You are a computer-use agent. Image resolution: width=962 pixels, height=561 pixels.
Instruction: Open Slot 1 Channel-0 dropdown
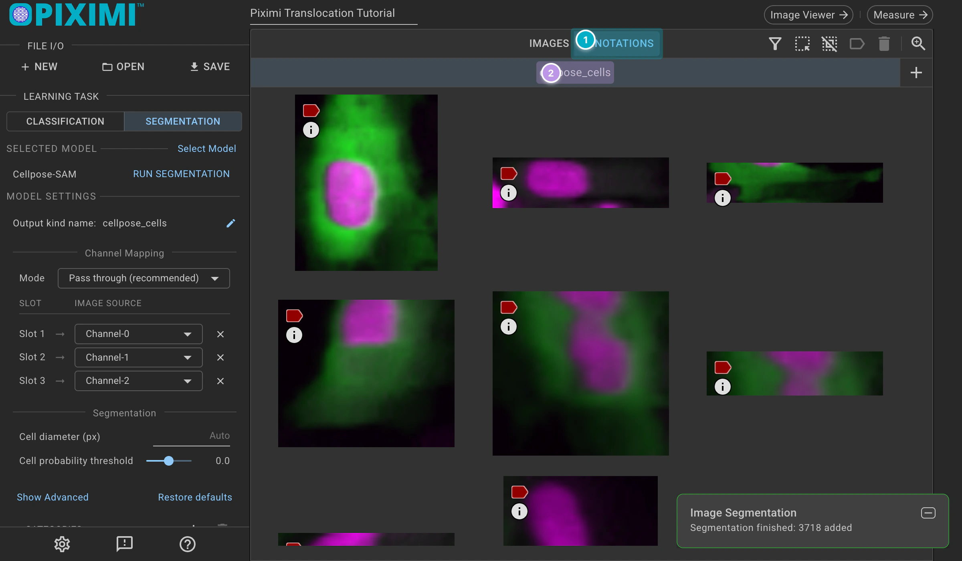click(x=138, y=334)
